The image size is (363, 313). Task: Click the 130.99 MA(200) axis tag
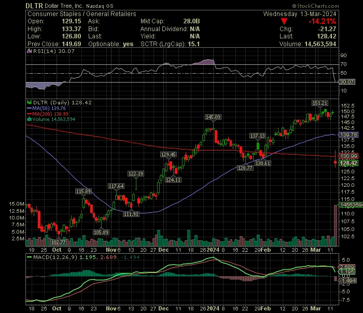pos(348,156)
